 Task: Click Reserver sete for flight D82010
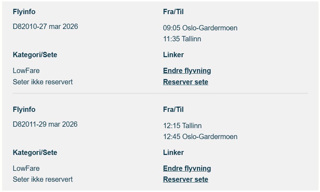pyautogui.click(x=185, y=82)
